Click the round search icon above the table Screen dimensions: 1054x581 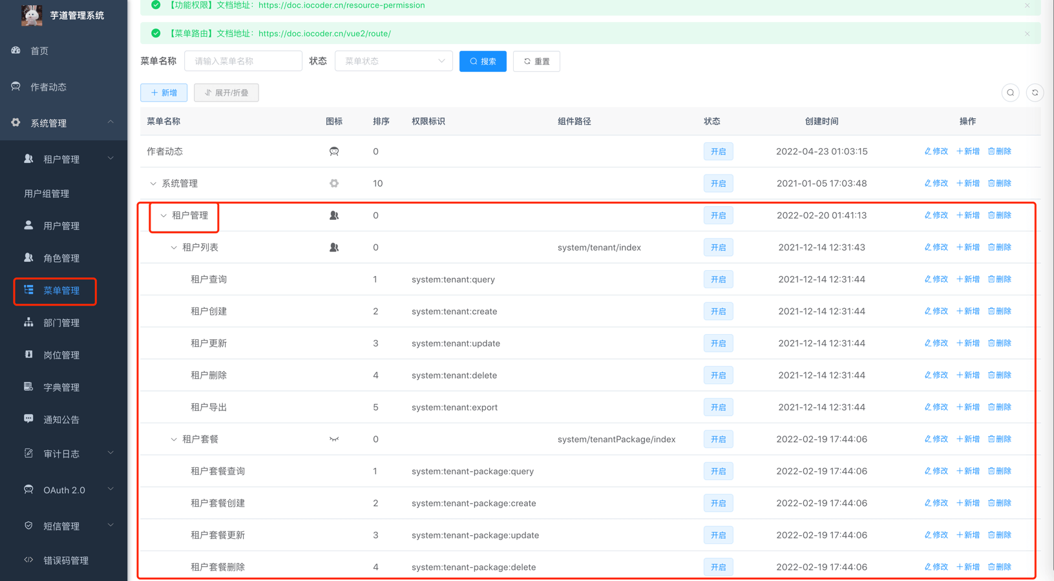click(1010, 93)
